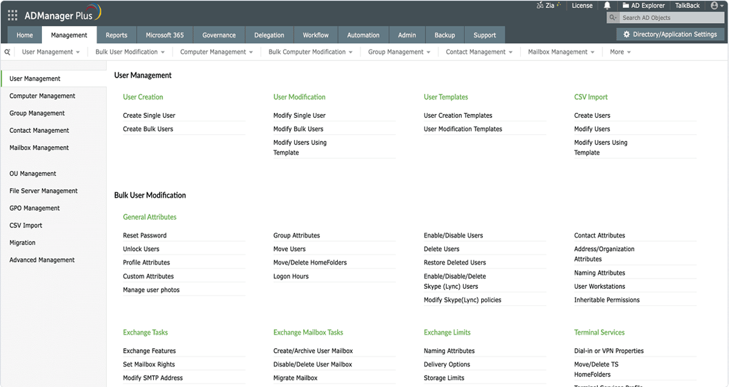Screen dimensions: 729x387
Task: Open the Backup tab
Action: tap(445, 35)
